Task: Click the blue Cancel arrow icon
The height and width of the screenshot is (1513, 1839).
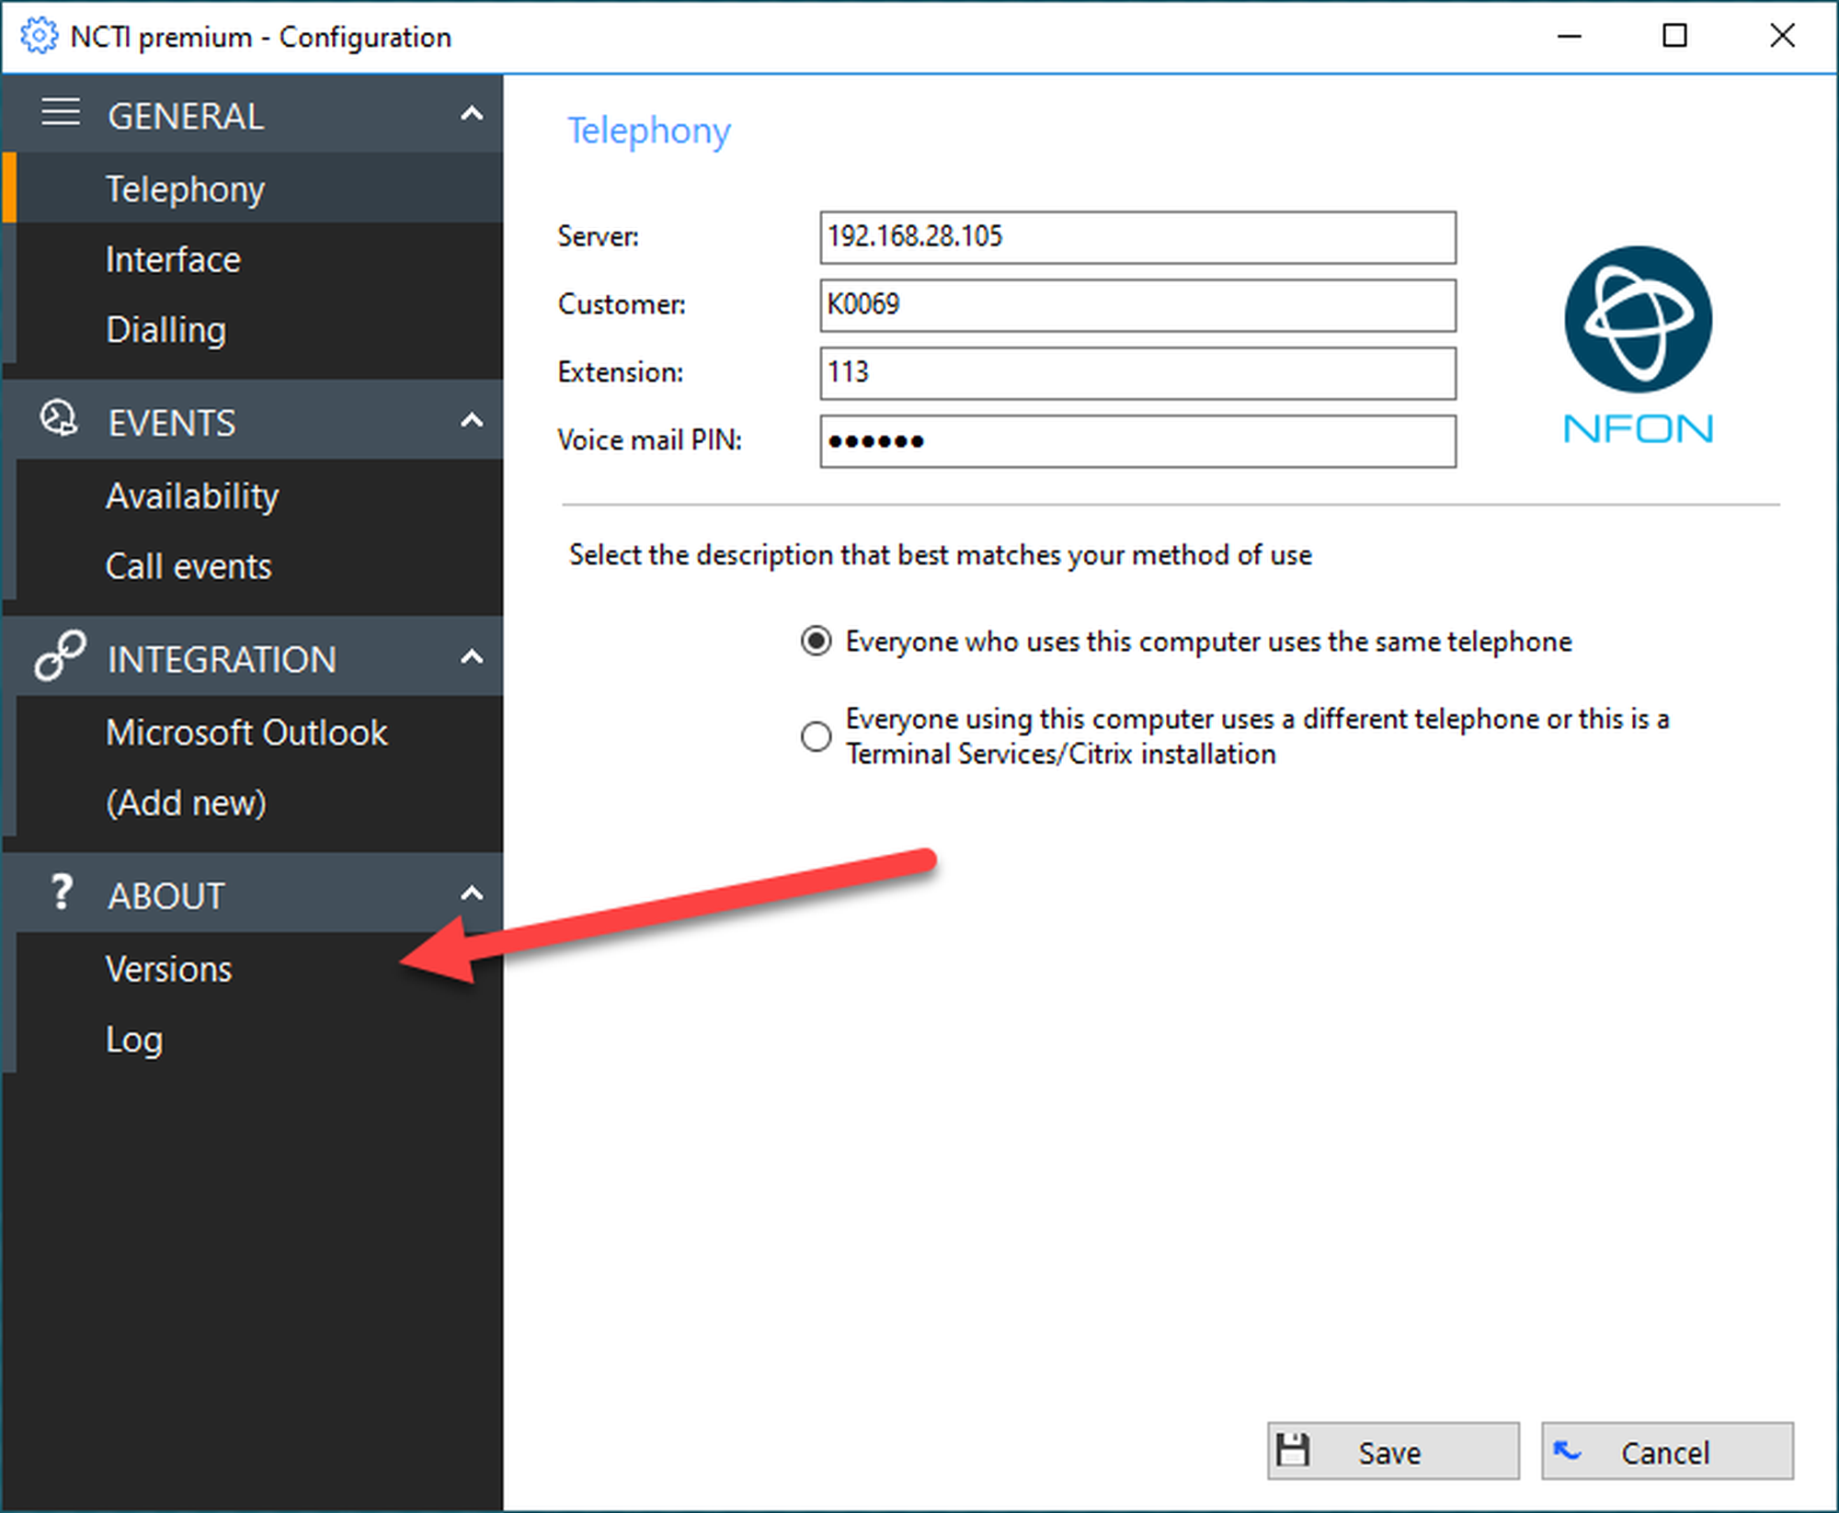Action: click(1567, 1450)
